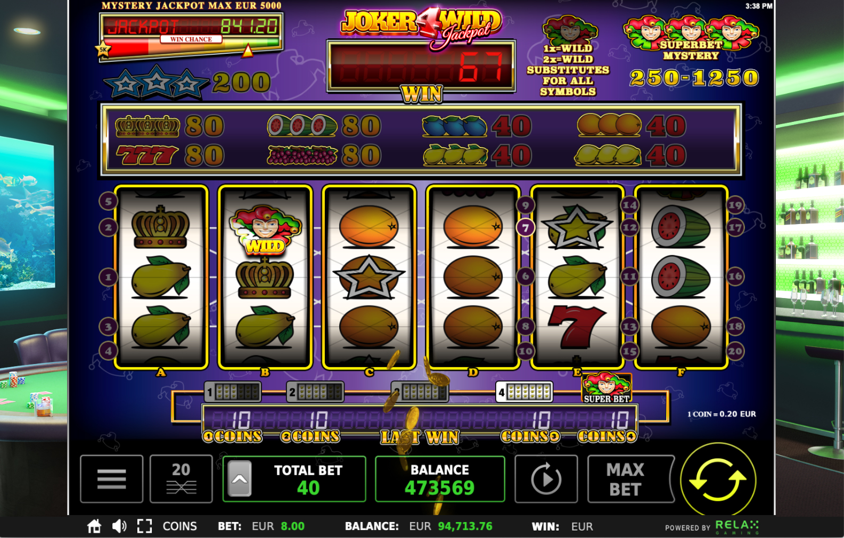Click payline number 7 marker
Viewport: 844px width, 538px height.
coord(526,228)
